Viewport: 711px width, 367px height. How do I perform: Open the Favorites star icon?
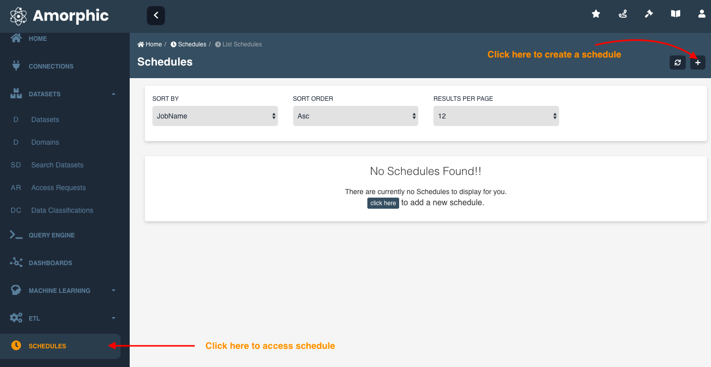(596, 14)
